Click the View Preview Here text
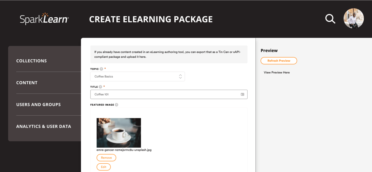Screen dimensions: 372x172 276,72
